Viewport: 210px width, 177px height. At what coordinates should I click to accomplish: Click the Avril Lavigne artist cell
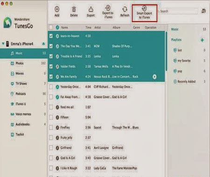tap(101, 148)
